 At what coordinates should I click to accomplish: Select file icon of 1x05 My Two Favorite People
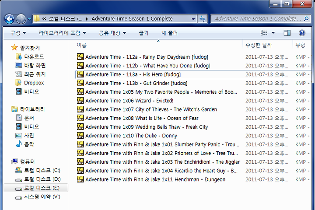[x=80, y=91]
